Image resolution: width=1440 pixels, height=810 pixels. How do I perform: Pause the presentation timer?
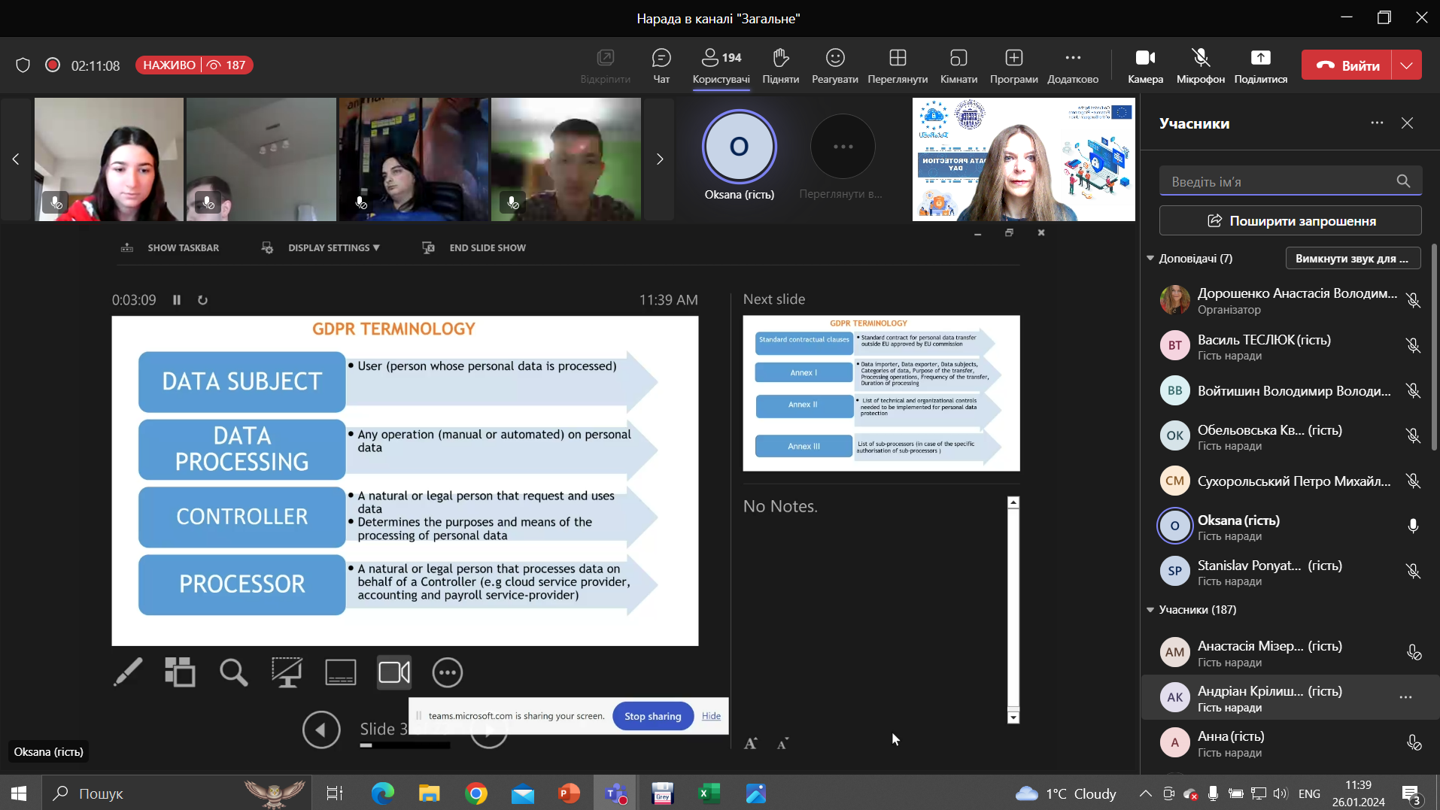coord(177,300)
